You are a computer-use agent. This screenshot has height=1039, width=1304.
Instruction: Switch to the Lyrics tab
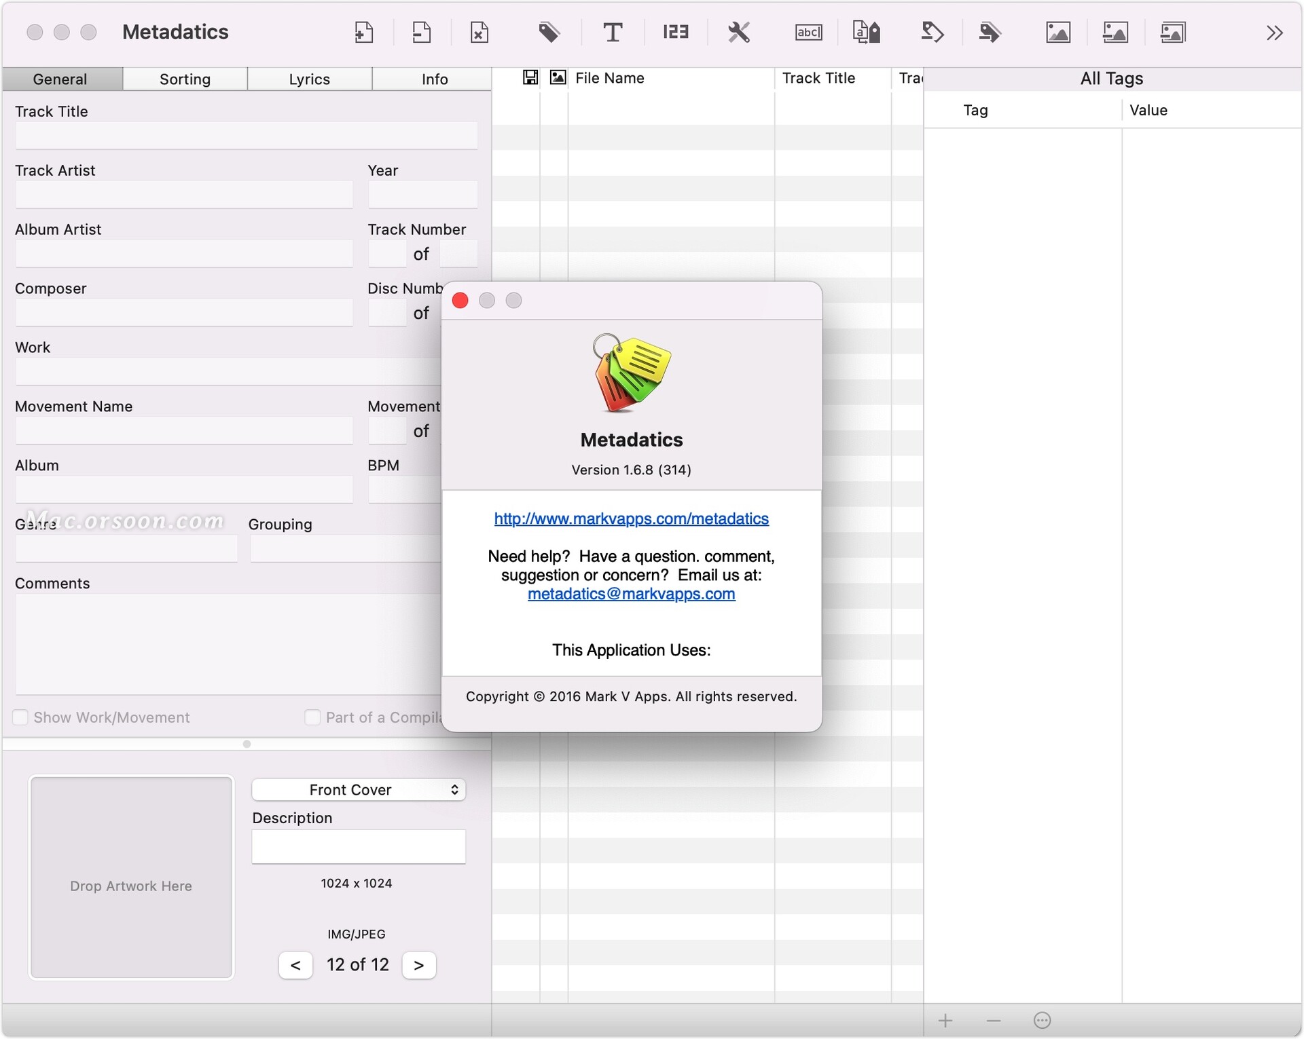[x=309, y=79]
